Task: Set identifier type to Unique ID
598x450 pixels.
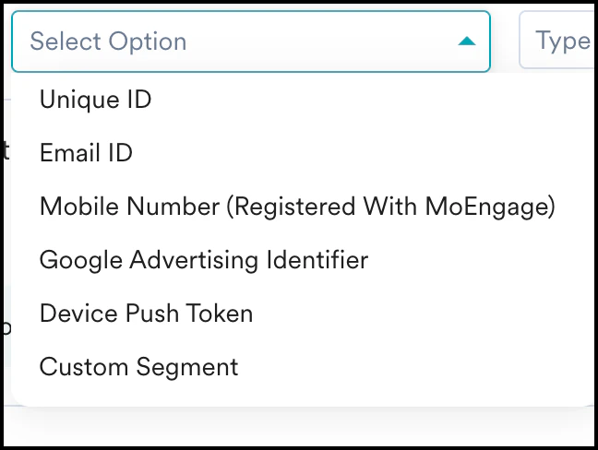Action: [95, 100]
